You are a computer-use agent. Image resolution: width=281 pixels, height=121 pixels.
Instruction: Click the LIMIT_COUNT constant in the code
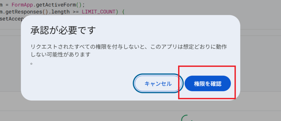coord(99,12)
